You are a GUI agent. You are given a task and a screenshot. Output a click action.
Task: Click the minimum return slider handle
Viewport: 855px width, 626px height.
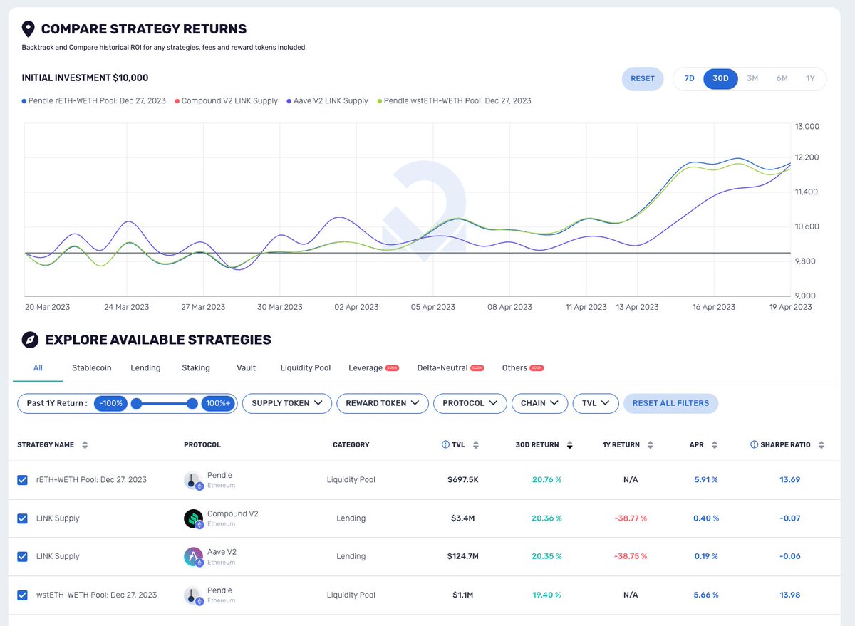point(137,404)
